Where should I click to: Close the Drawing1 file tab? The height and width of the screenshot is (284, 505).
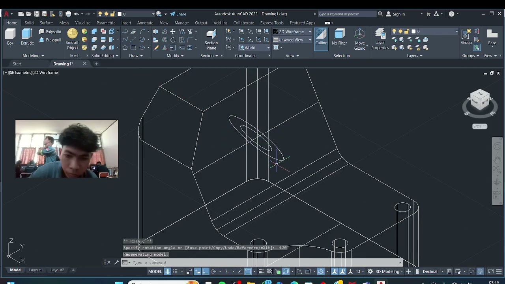click(84, 64)
